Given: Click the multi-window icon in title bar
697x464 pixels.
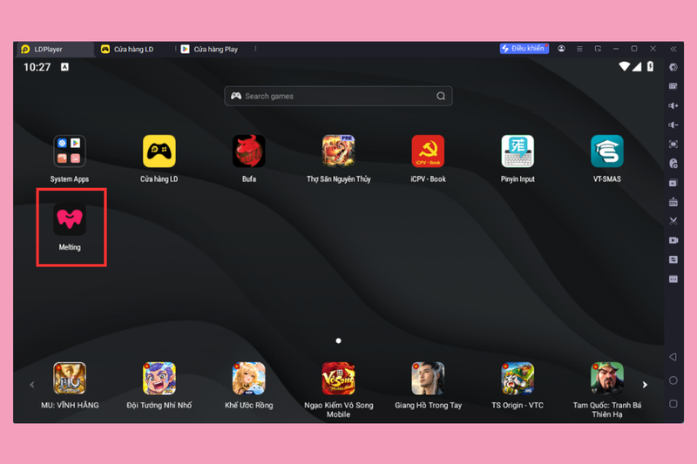Looking at the screenshot, I should pyautogui.click(x=598, y=49).
